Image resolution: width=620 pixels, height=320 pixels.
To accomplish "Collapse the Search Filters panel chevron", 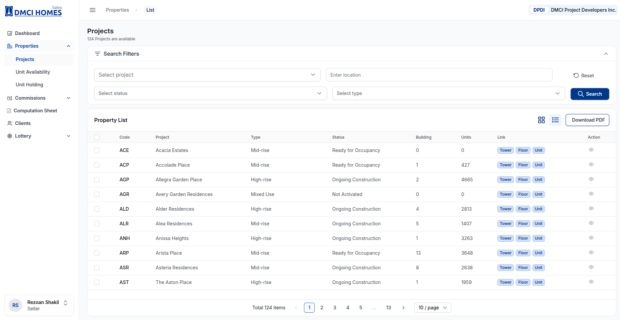I will point(606,54).
